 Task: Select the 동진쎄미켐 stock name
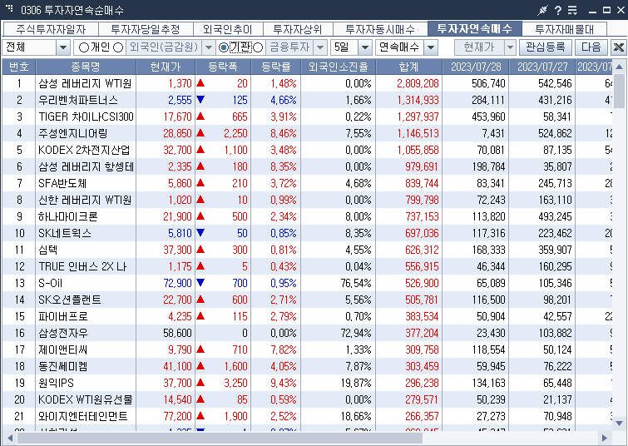pyautogui.click(x=63, y=366)
